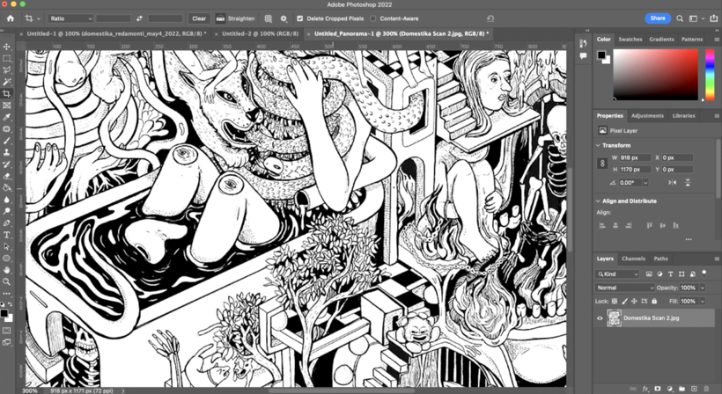The image size is (722, 394).
Task: Switch to the Untitled-2 document tab
Action: 260,33
